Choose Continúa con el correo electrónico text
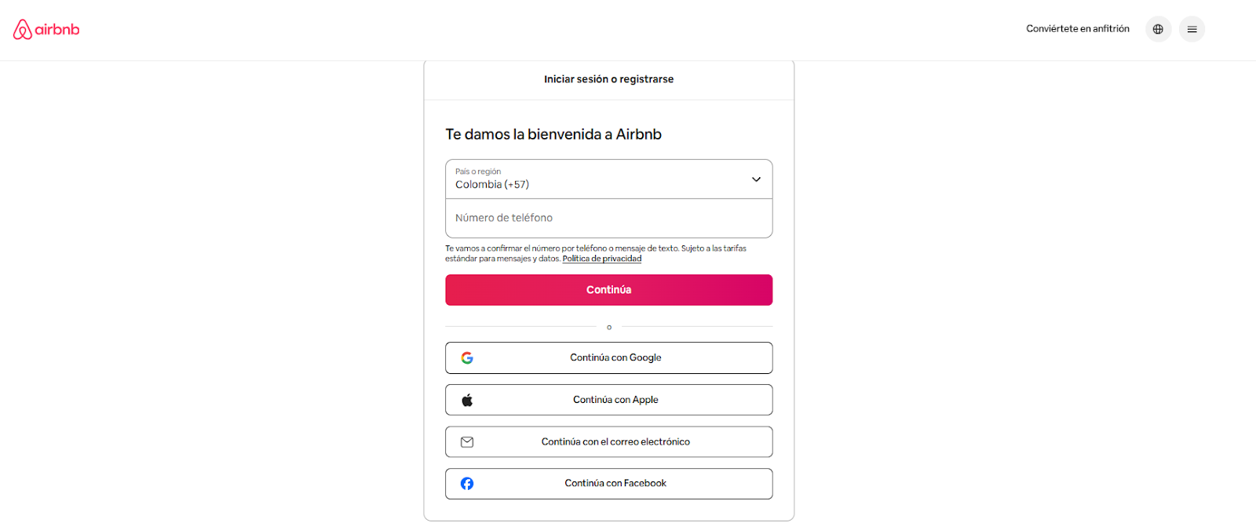Viewport: 1256px width, 530px height. 615,442
